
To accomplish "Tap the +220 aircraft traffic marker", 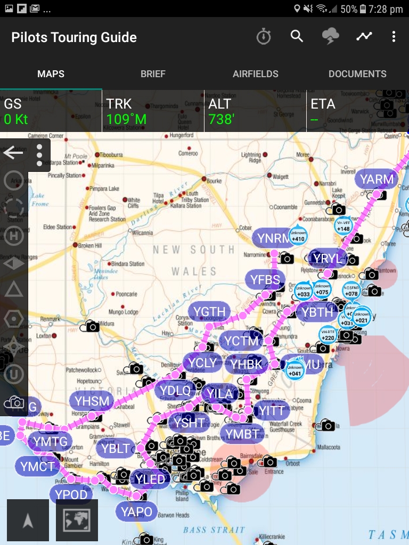I will coord(328,335).
